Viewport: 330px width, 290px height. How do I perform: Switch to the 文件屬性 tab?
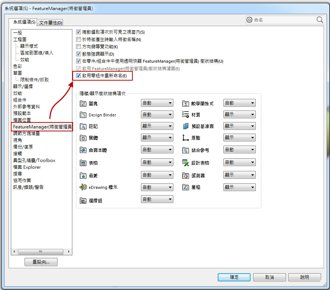[51, 22]
